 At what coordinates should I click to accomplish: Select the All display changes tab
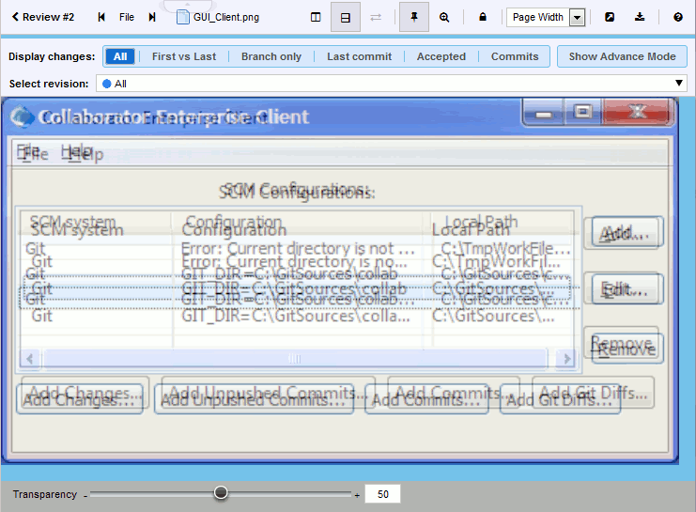tap(120, 56)
